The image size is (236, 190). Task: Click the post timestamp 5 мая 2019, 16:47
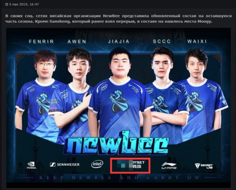coord(24,4)
